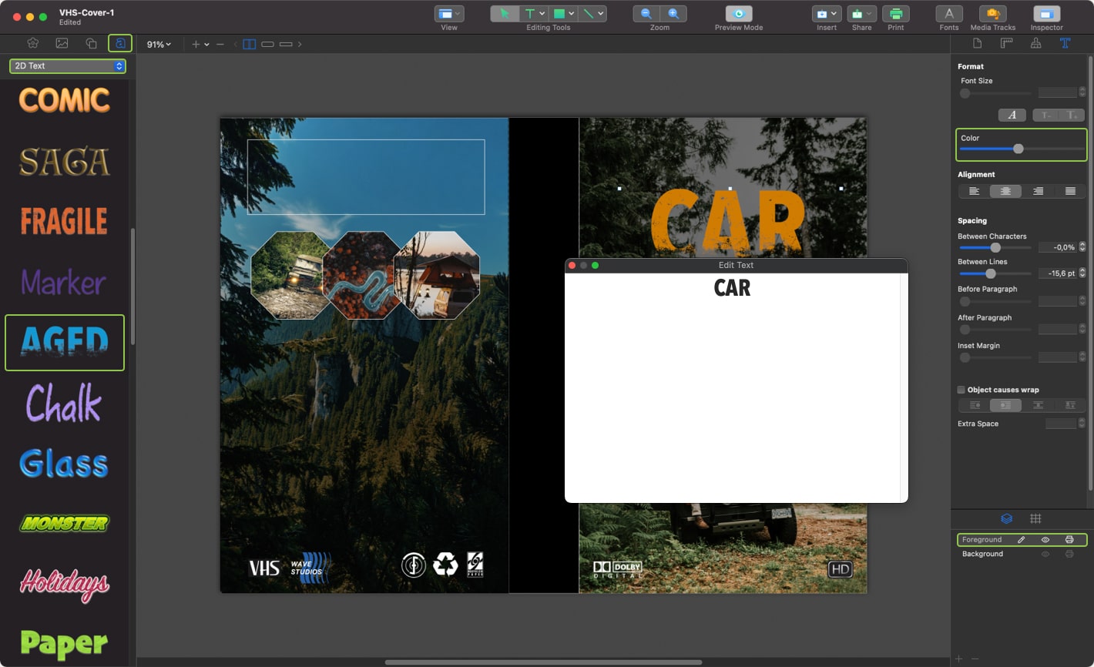
Task: Enable printing for the Background layer
Action: click(1070, 554)
